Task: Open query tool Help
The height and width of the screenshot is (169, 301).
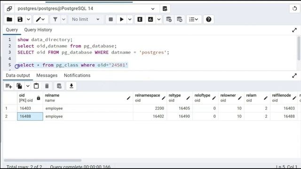Action: click(x=209, y=19)
